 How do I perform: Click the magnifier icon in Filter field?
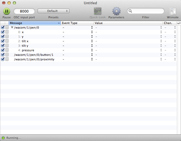(x=130, y=11)
